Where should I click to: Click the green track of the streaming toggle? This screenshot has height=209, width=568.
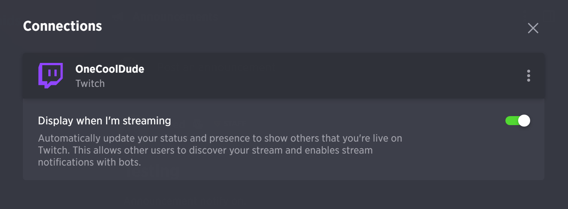coord(512,121)
